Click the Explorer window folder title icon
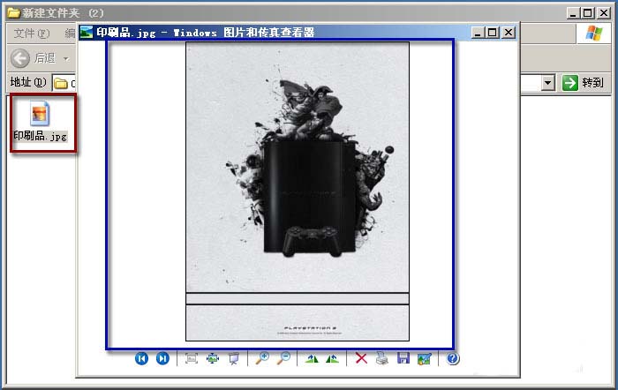 pos(13,13)
